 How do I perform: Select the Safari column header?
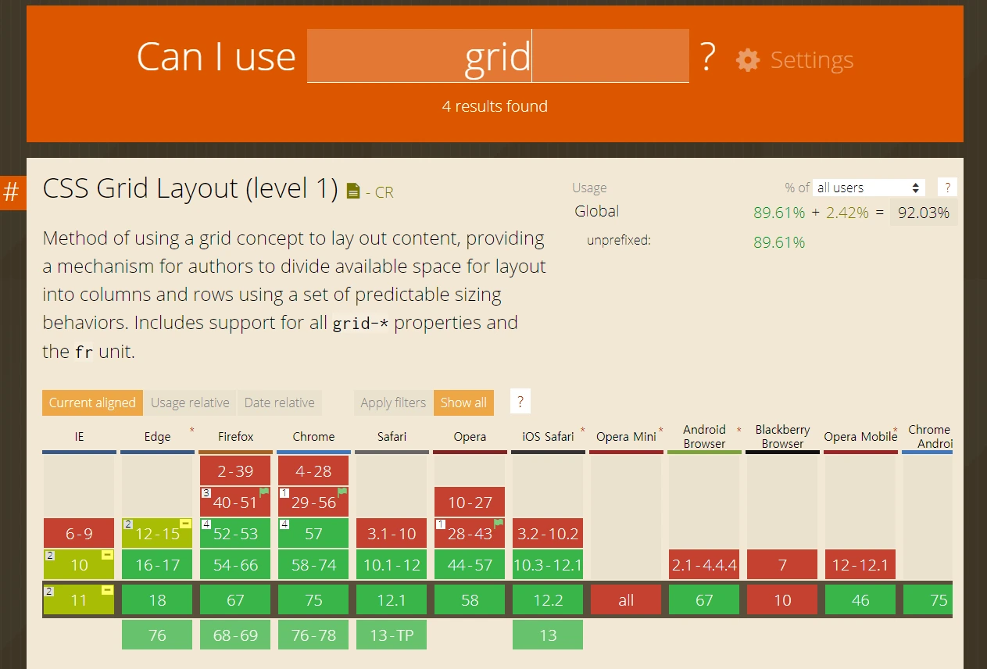point(392,437)
